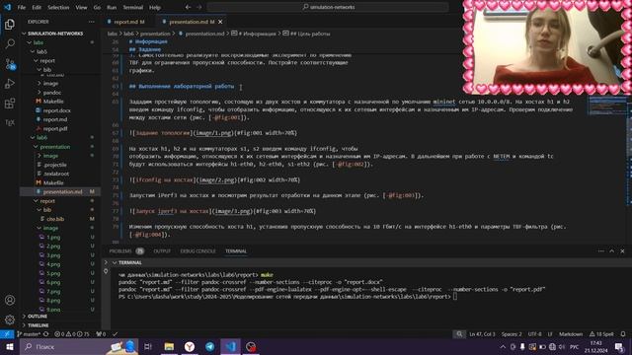This screenshot has height=355, width=632.
Task: Click the master branch in status bar
Action: click(x=29, y=334)
